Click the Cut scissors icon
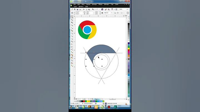Image resolution: width=200 pixels, height=112 pixels. [84, 9]
